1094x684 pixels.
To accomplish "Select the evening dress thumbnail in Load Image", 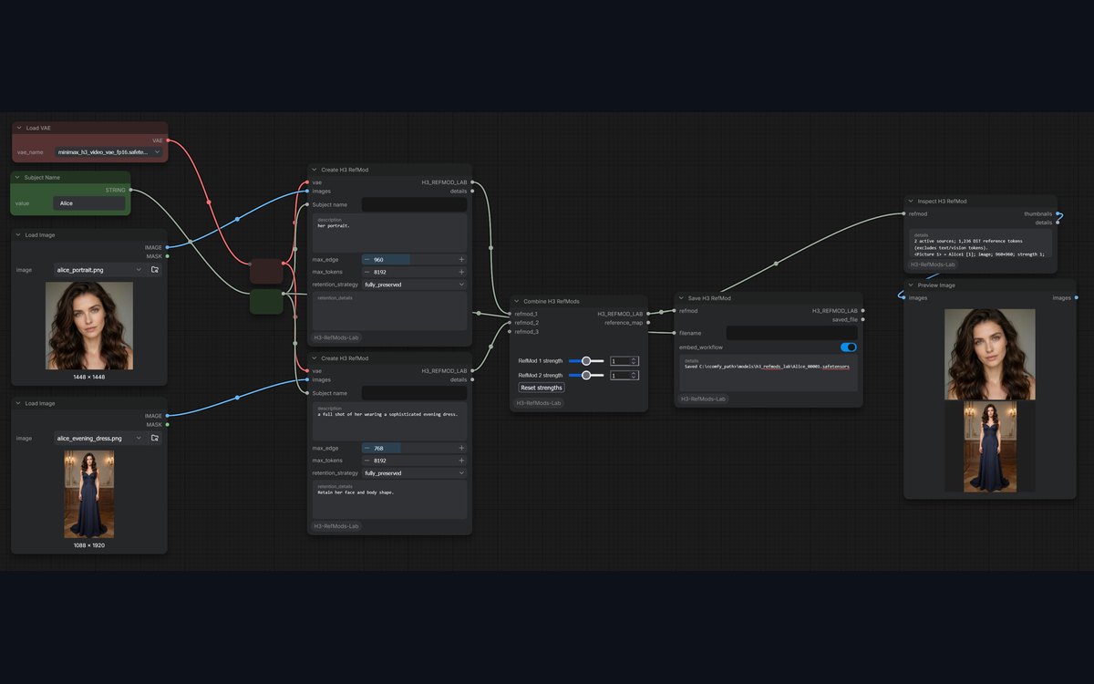I will (x=89, y=493).
